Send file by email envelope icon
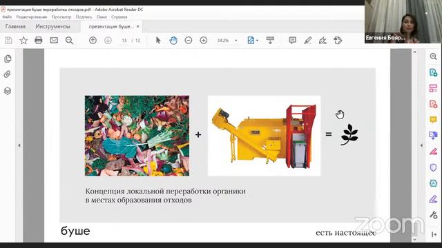Screen dimensions: 442x248 pos(54,41)
